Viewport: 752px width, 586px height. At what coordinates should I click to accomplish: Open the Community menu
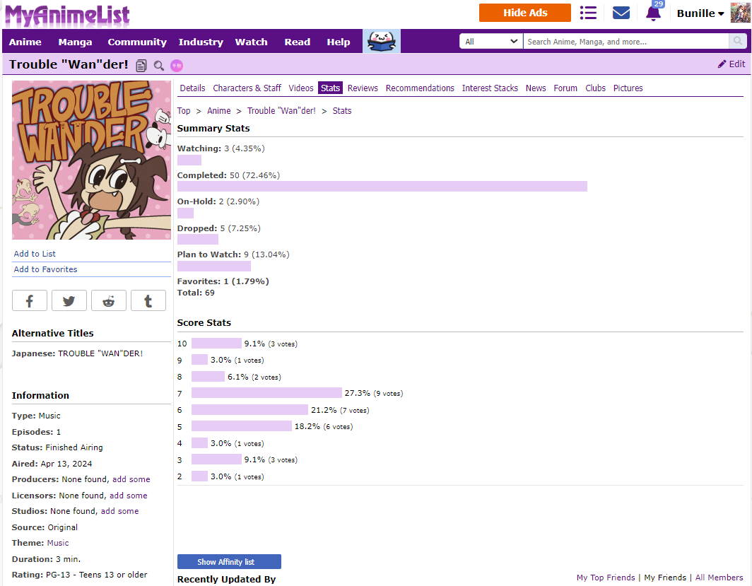pos(136,42)
